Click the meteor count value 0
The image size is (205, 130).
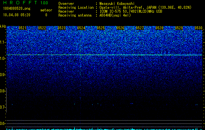pyautogui.click(x=46, y=15)
